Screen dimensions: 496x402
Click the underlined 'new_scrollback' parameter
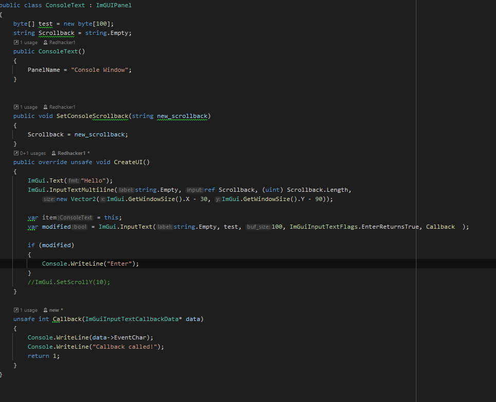click(x=182, y=116)
